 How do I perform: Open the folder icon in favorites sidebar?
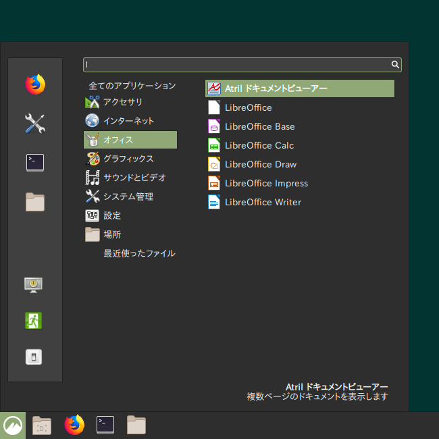pyautogui.click(x=35, y=202)
